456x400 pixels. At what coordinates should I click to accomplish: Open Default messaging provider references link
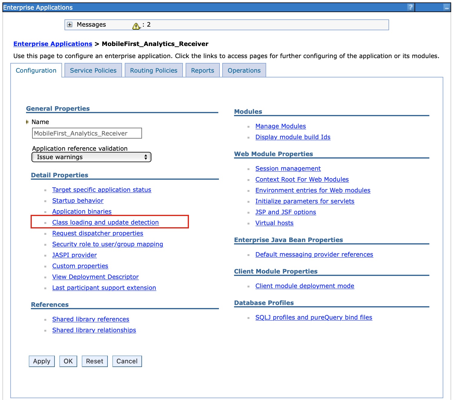pyautogui.click(x=314, y=254)
